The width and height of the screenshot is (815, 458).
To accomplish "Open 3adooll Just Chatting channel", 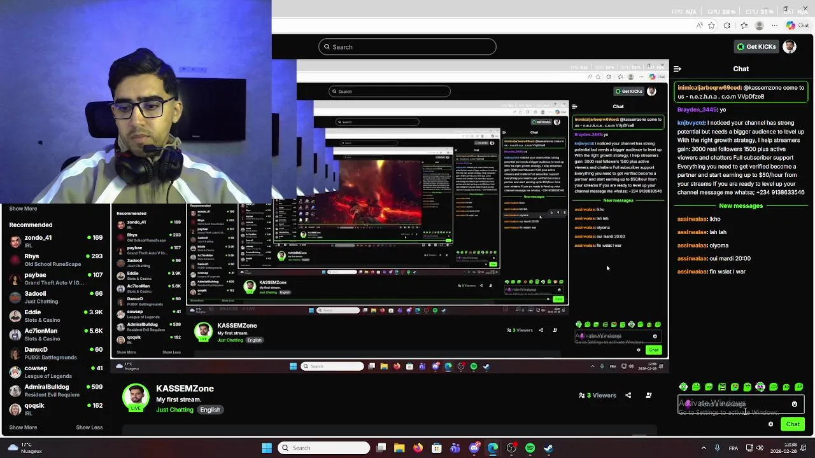I will click(56, 297).
